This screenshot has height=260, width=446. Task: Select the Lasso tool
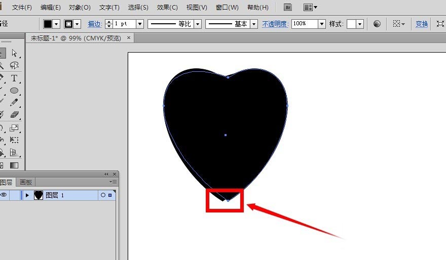point(14,66)
